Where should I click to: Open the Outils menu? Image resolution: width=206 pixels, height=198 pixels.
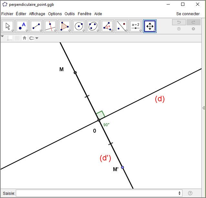click(x=70, y=14)
